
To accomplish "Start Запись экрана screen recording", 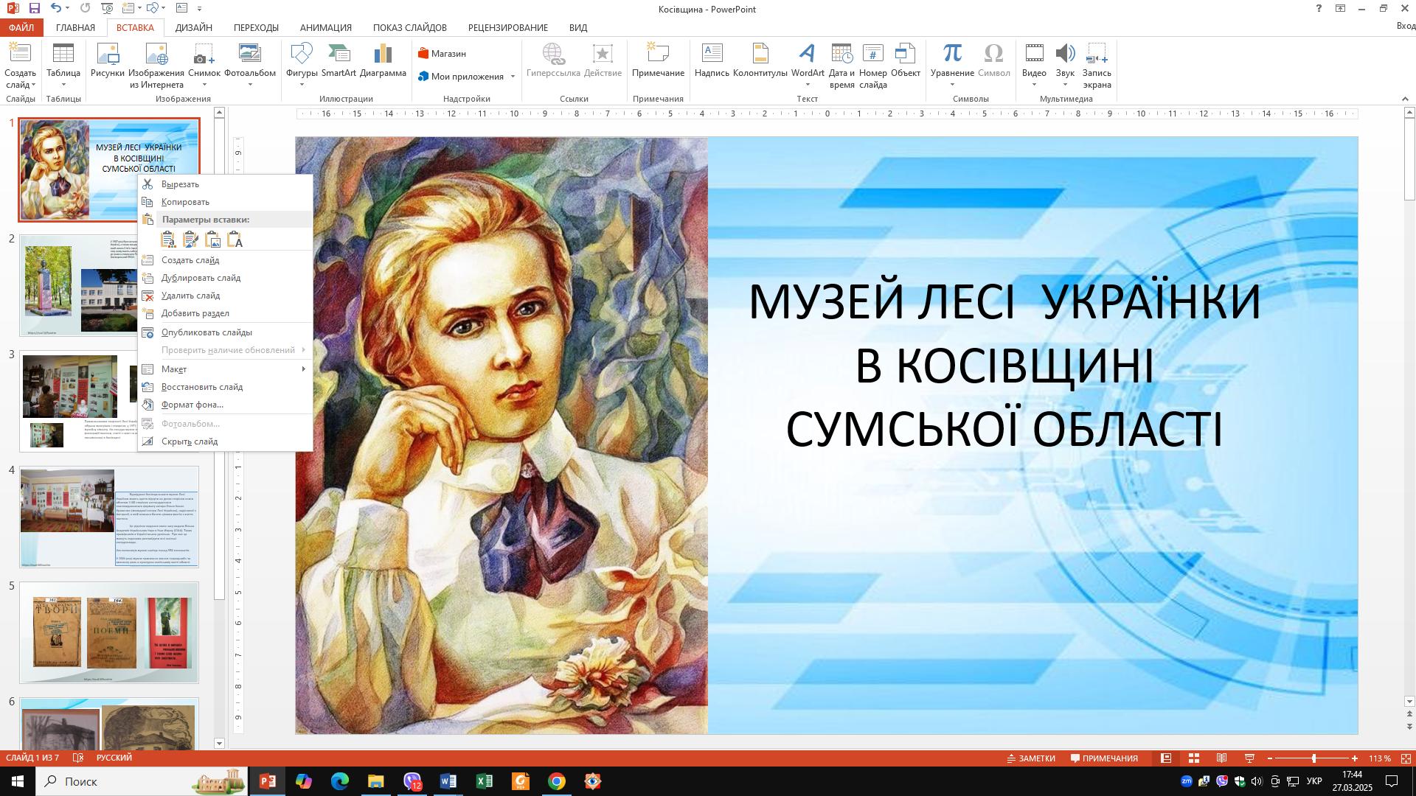I will [1097, 66].
